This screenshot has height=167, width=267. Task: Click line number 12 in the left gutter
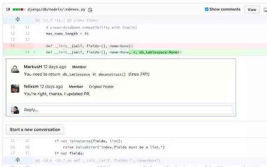click(13, 33)
